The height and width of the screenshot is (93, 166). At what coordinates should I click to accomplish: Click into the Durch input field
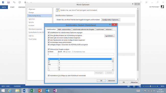coord(86,54)
